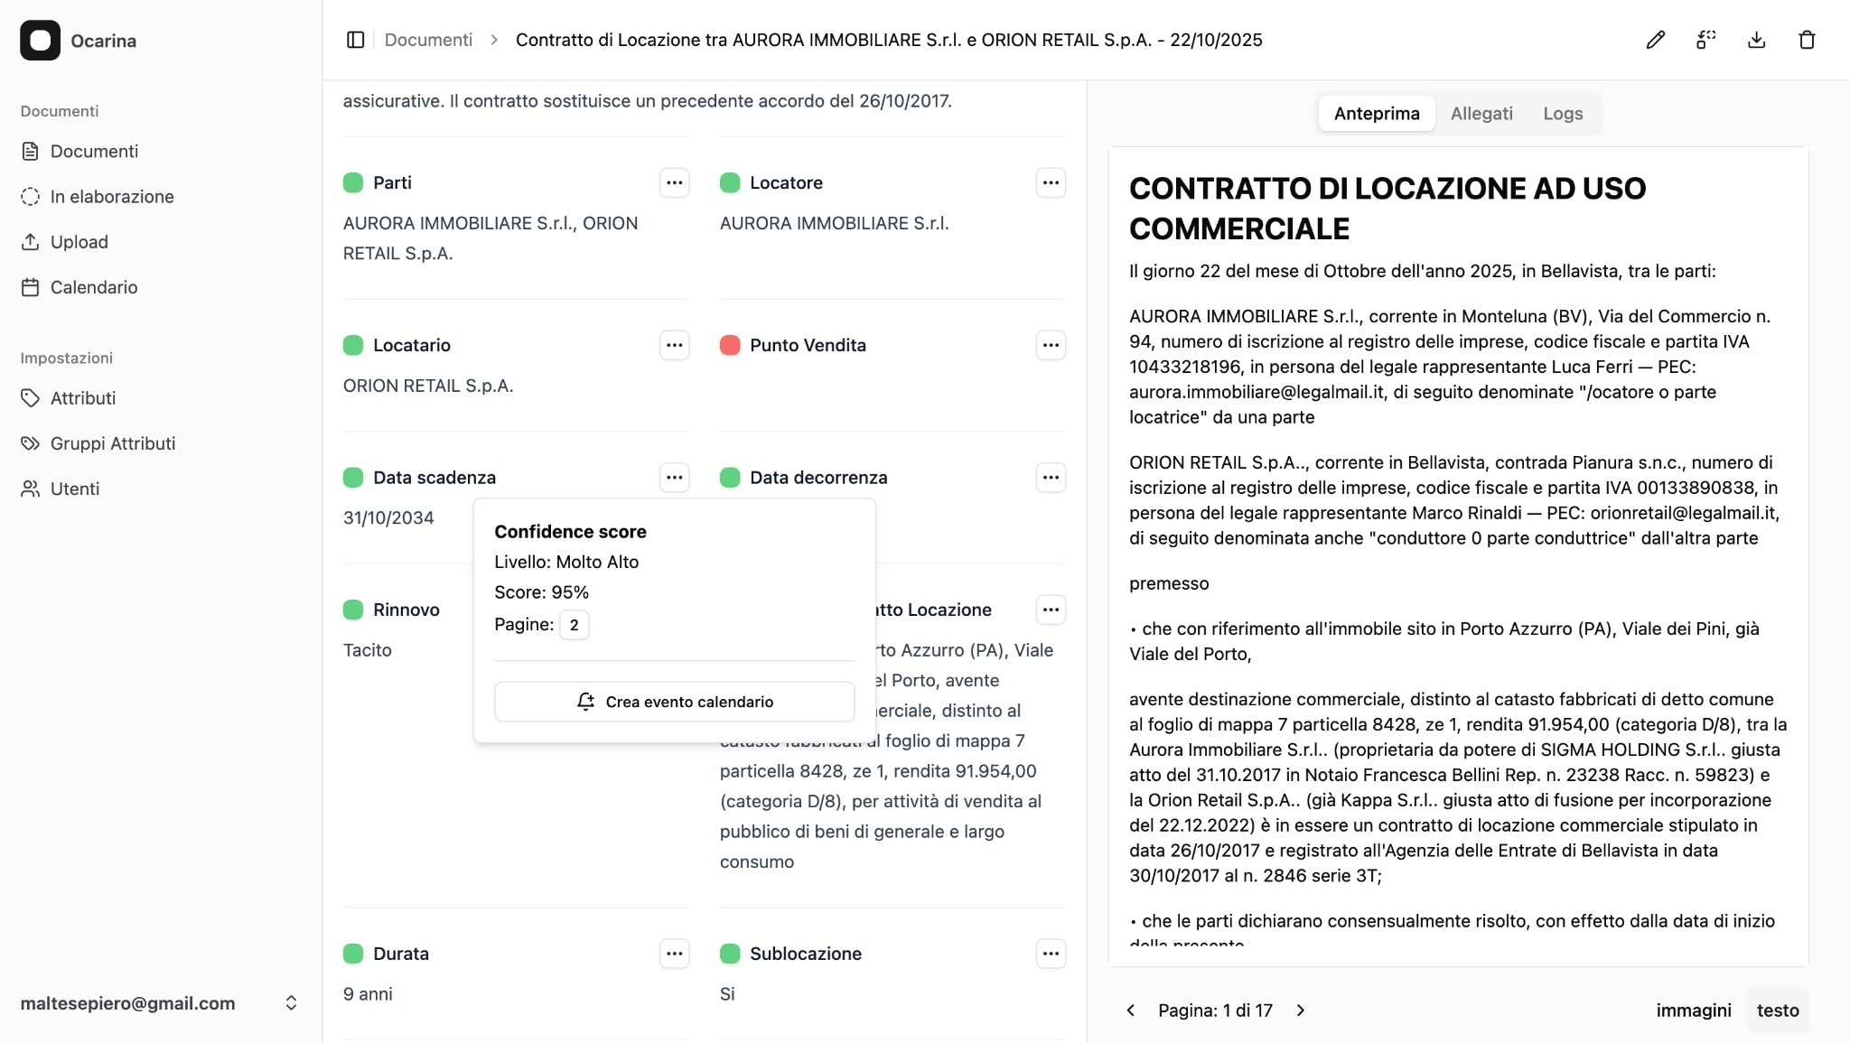
Task: Collapse the sidebar using the panel icon
Action: 355,40
